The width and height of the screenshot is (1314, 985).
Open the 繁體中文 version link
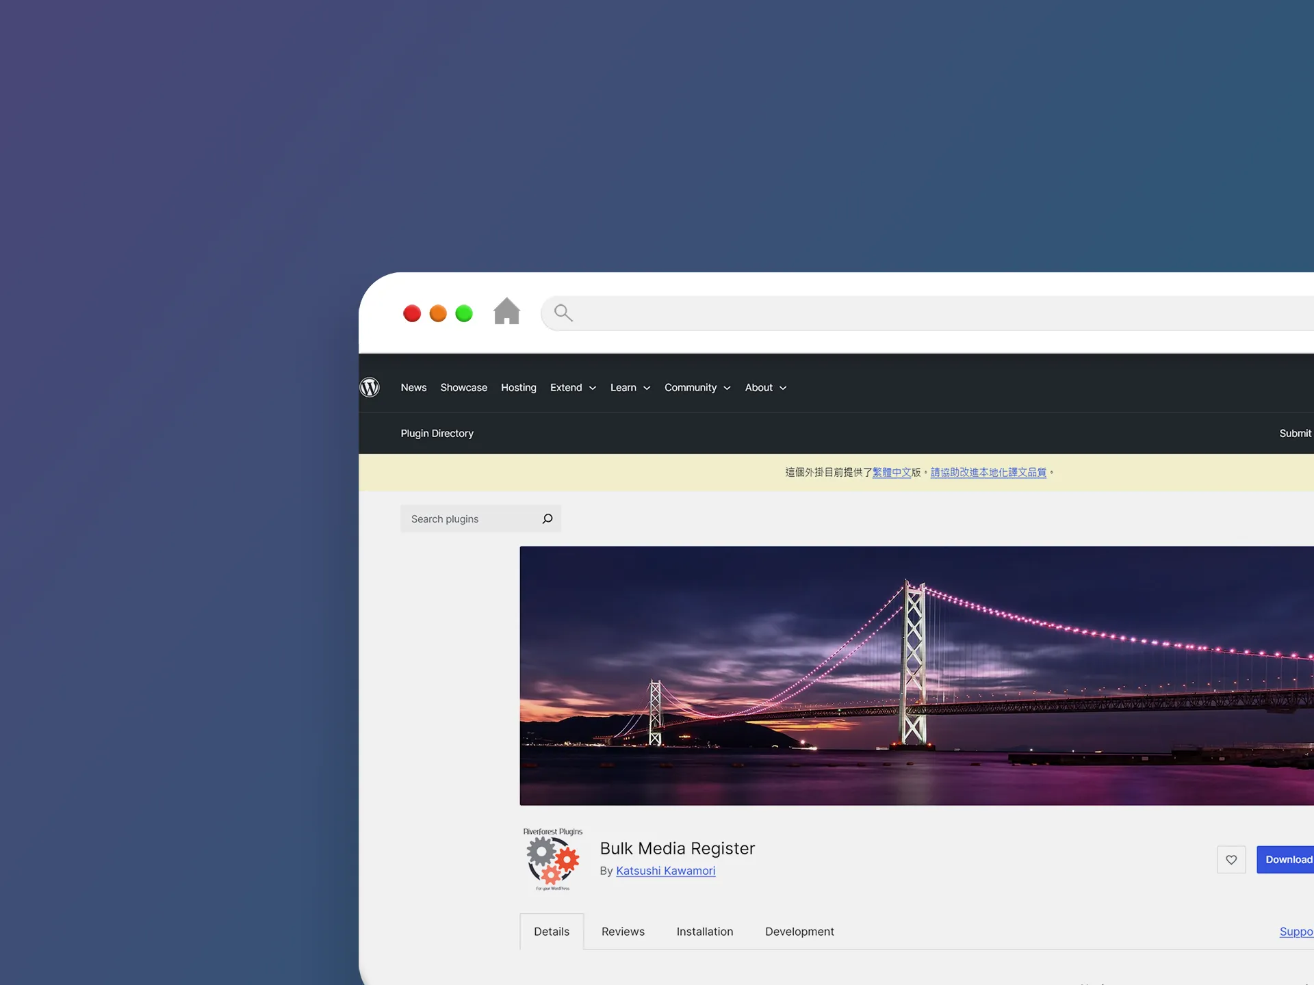coord(892,473)
